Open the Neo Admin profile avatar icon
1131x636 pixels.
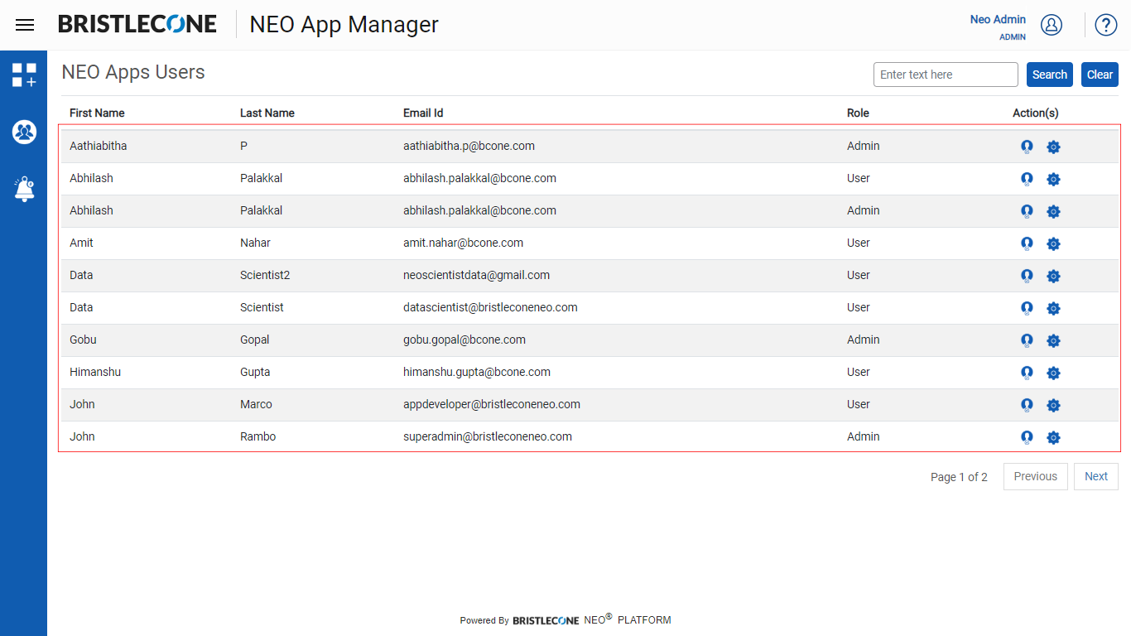coord(1052,25)
